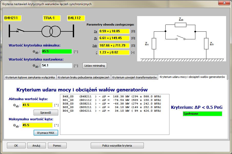Click the circuit breaker symbol in the line diagram
The width and height of the screenshot is (232, 154).
(x=21, y=30)
